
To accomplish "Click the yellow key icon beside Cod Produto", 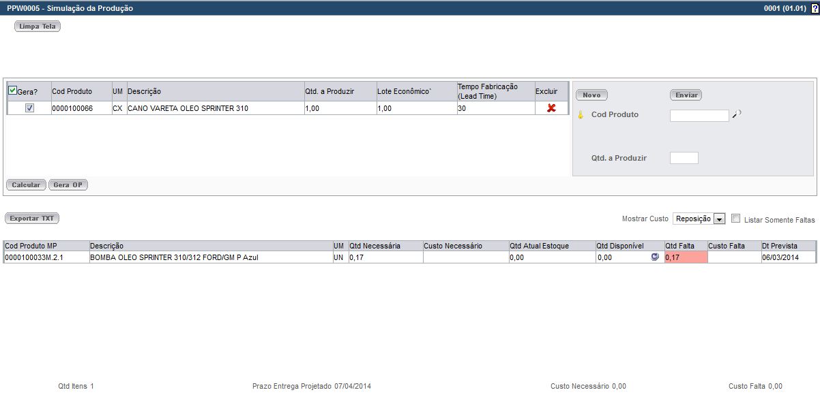I will pos(581,115).
